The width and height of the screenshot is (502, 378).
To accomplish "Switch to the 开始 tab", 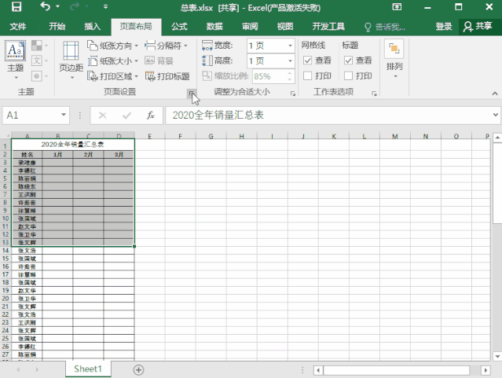I will point(57,27).
